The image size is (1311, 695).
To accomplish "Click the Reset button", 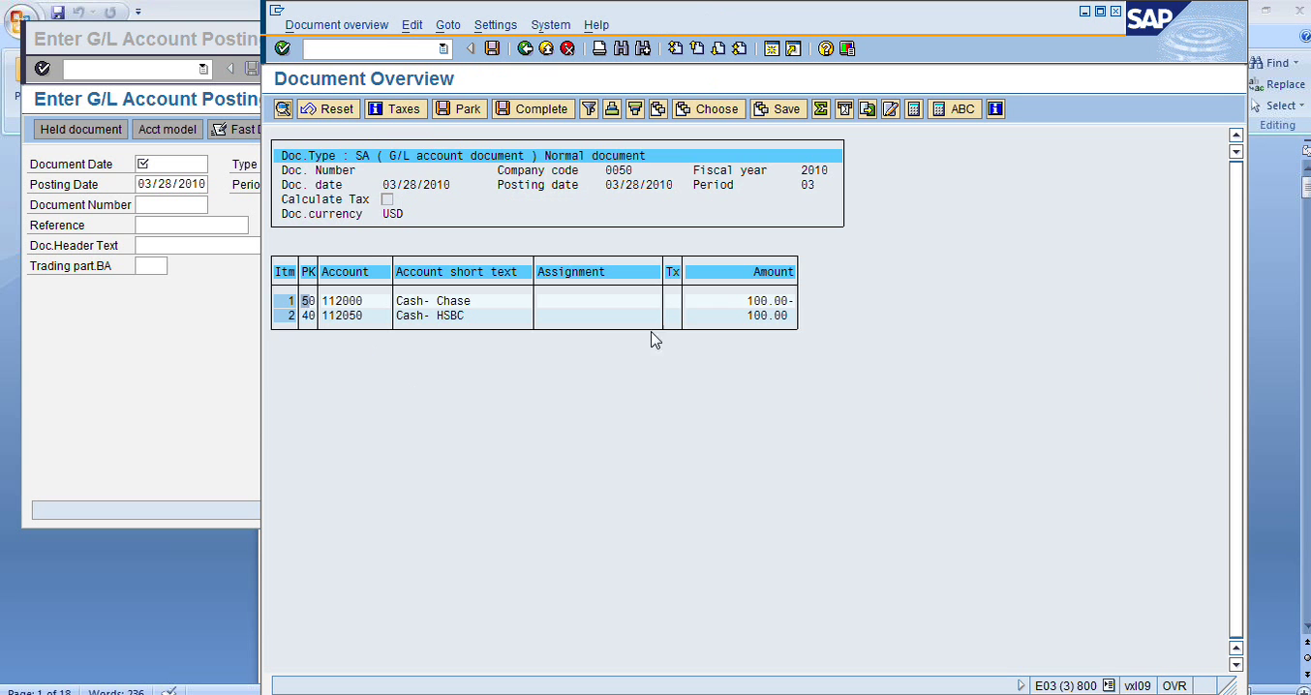I will pyautogui.click(x=328, y=109).
